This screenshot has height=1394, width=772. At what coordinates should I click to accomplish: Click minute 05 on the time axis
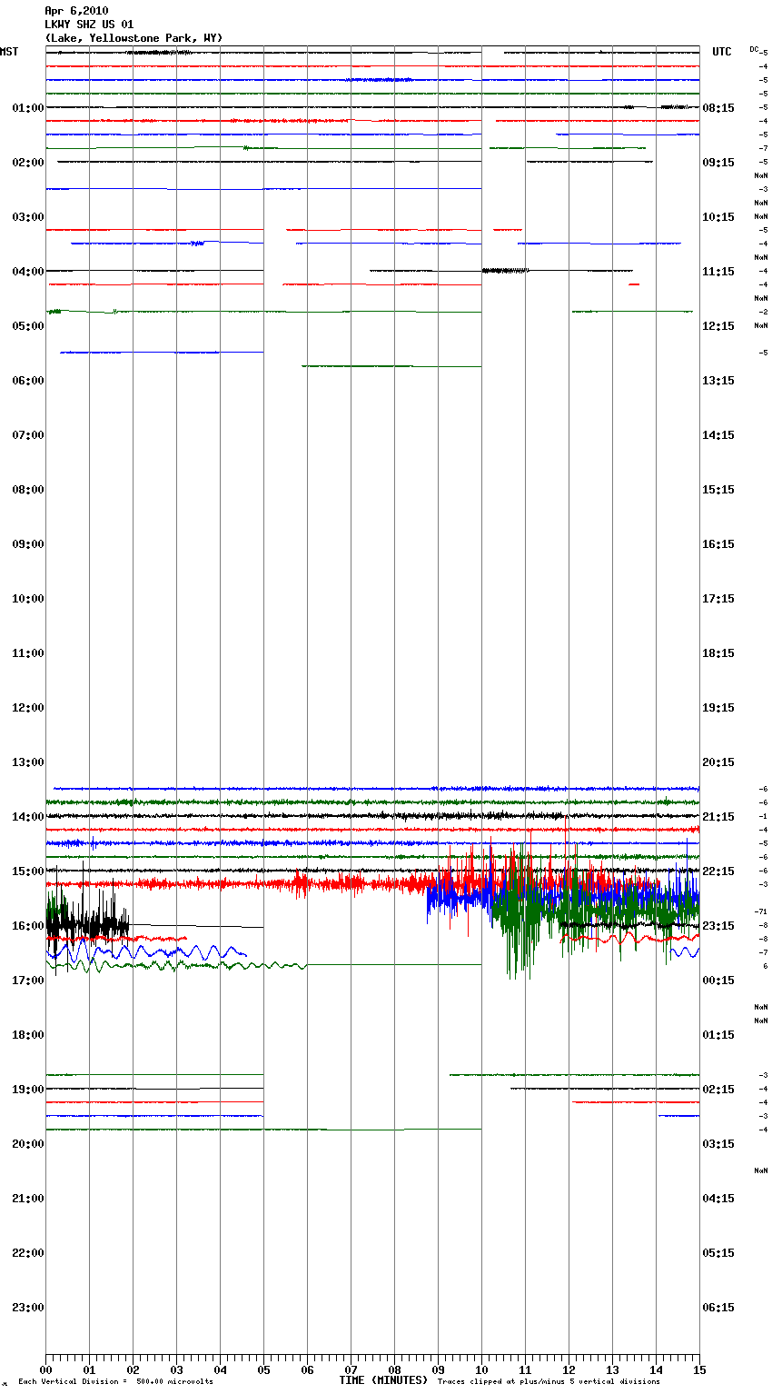pyautogui.click(x=264, y=1370)
